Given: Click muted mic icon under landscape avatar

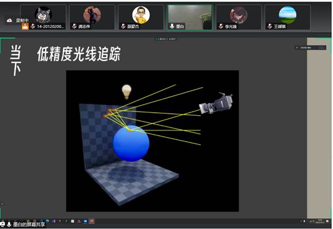Looking at the screenshot, I should pos(270,26).
